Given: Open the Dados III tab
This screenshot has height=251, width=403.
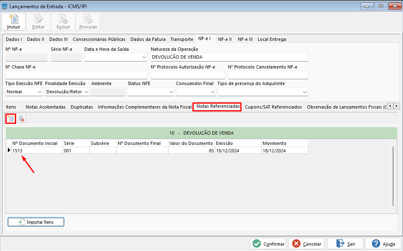Looking at the screenshot, I should 58,39.
